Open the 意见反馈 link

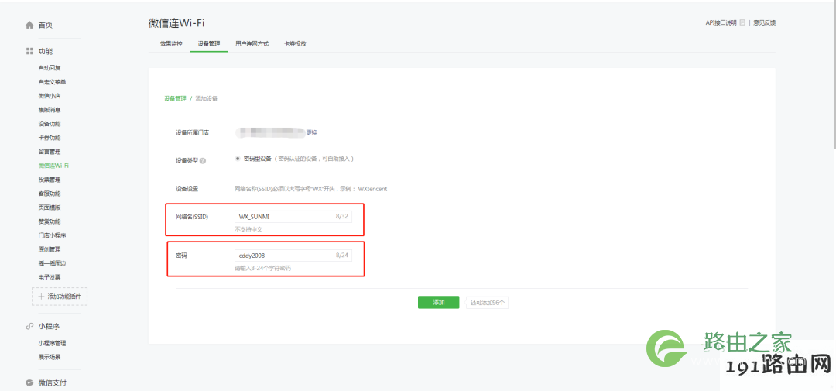tap(764, 23)
